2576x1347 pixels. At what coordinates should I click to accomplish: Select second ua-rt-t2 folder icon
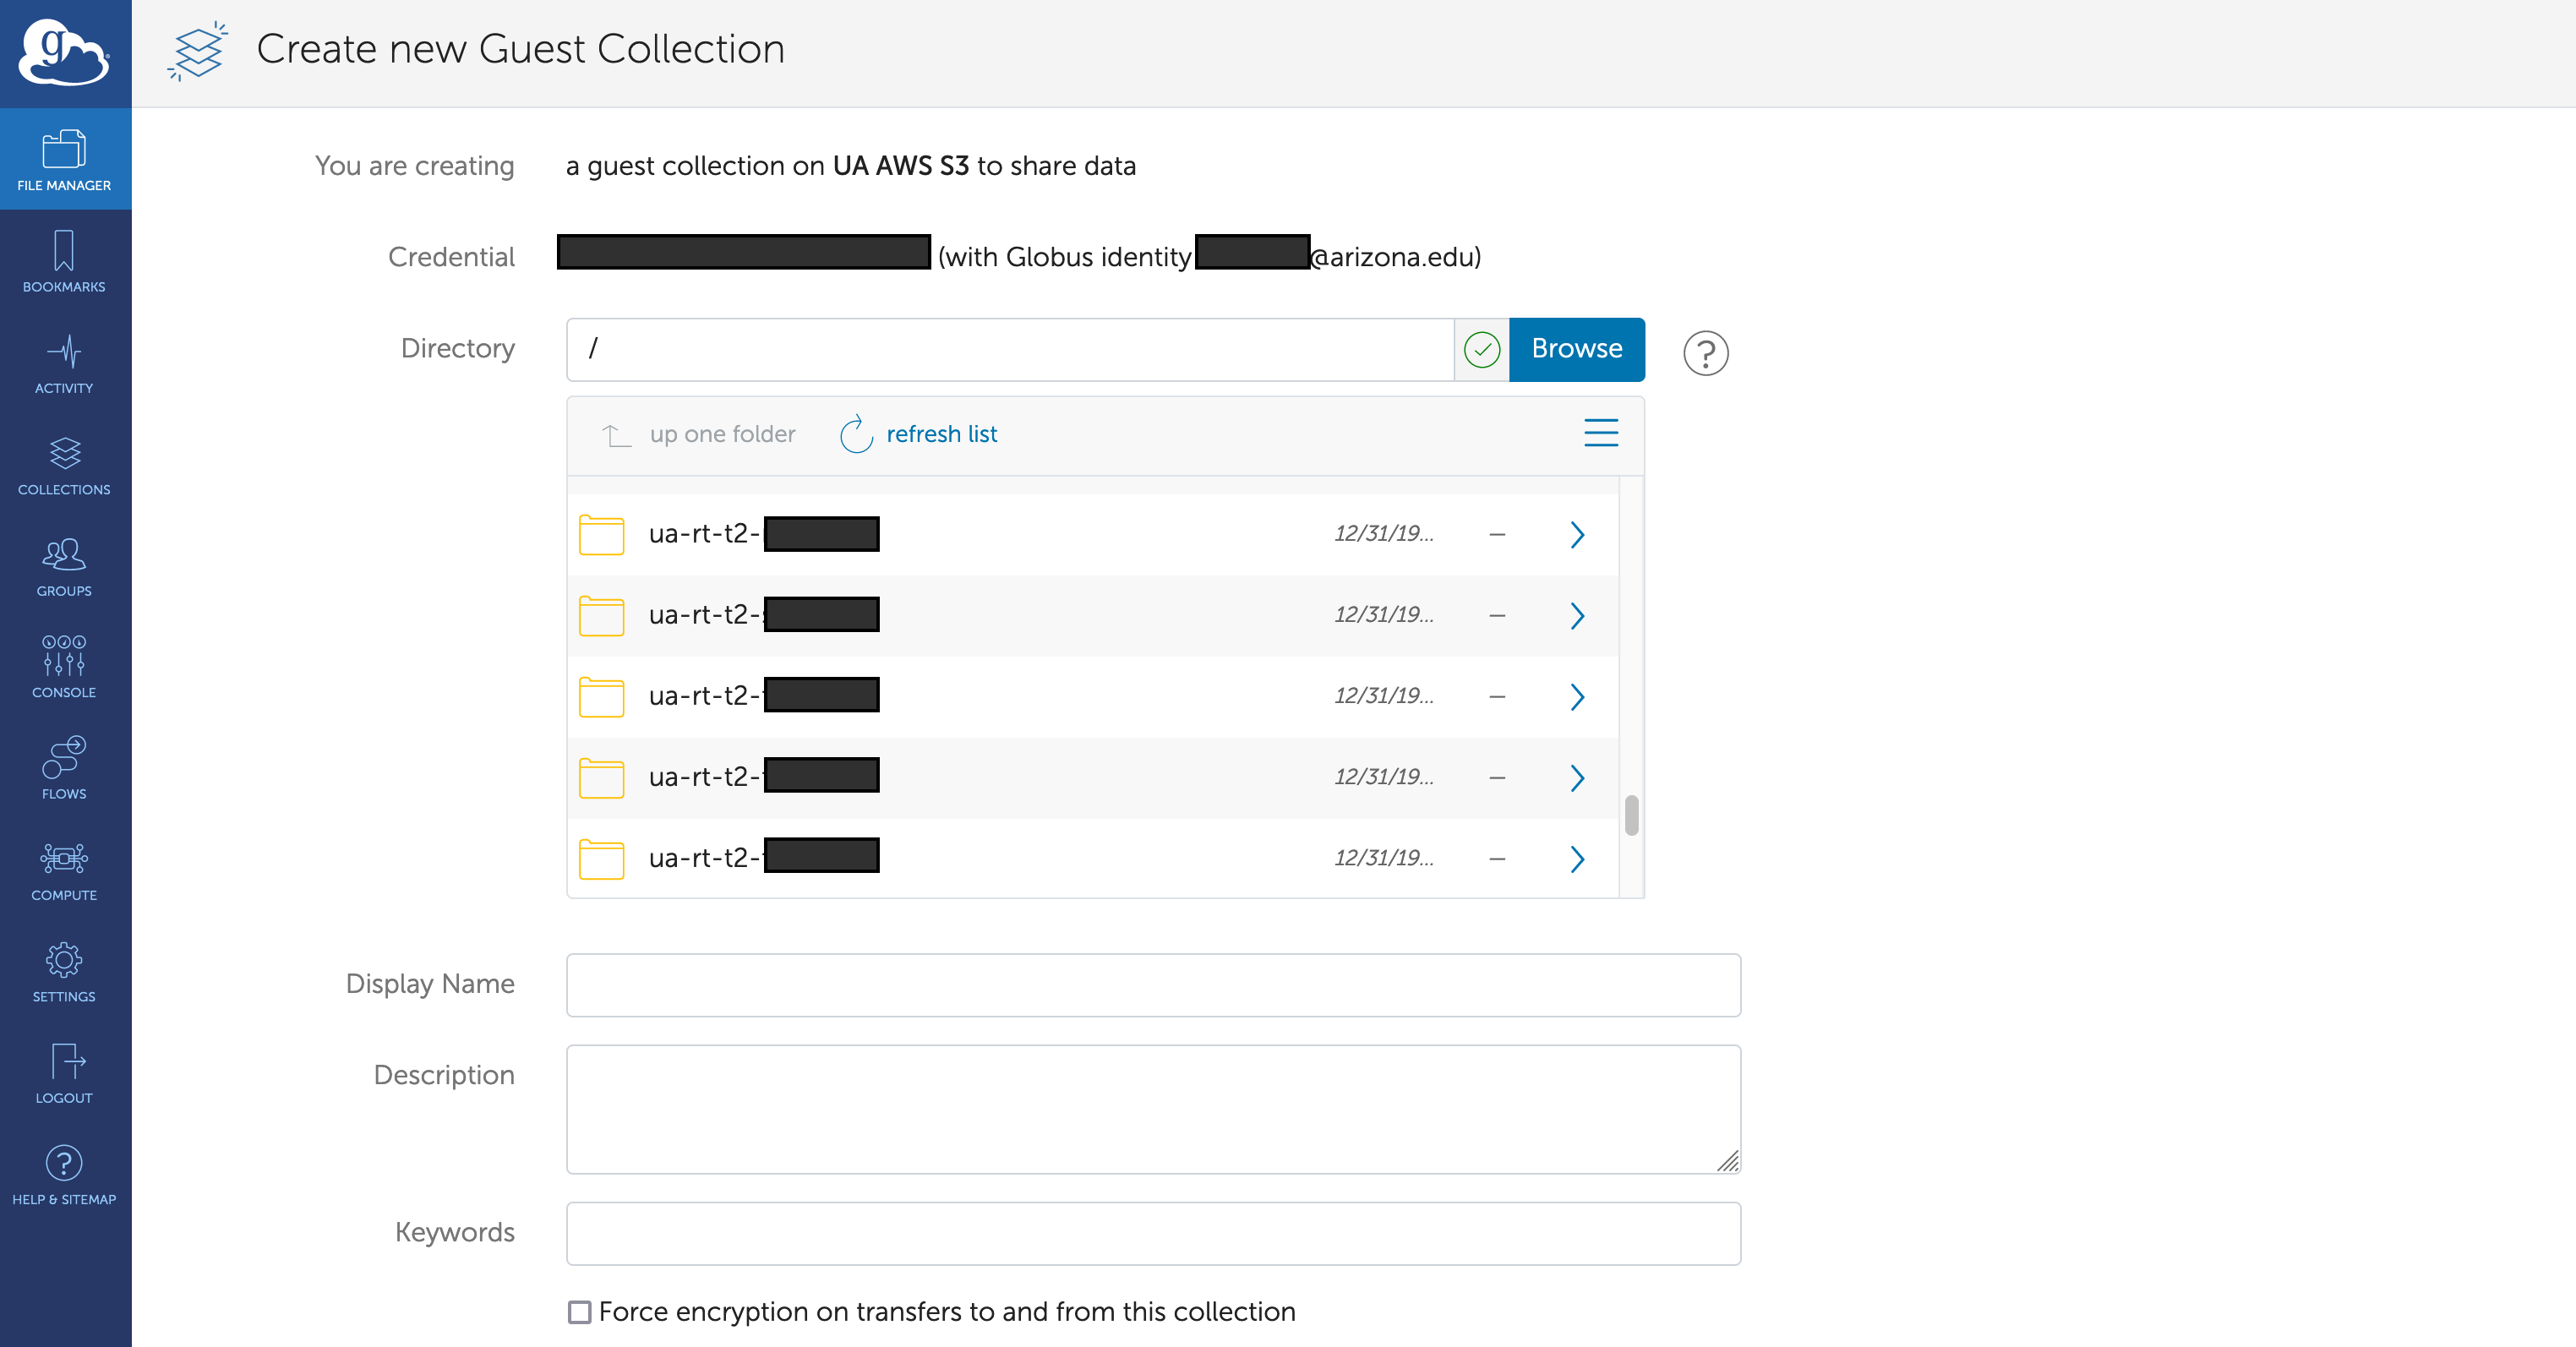(x=601, y=615)
